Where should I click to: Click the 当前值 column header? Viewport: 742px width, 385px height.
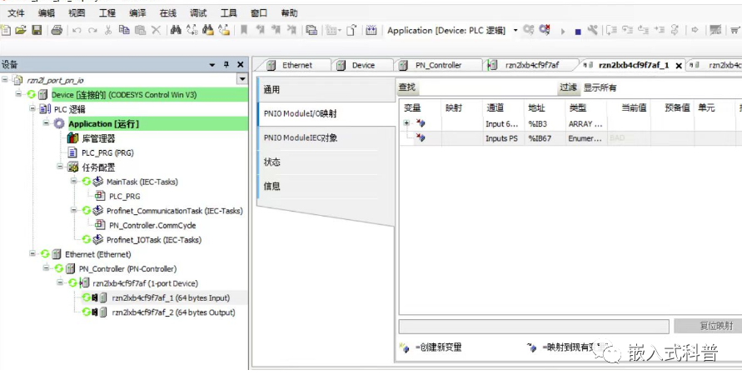pyautogui.click(x=630, y=108)
